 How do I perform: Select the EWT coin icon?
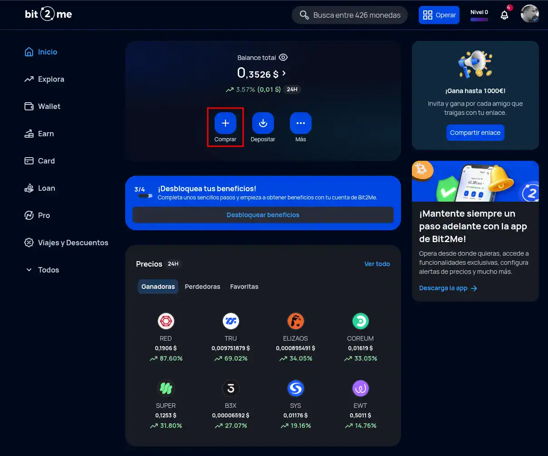(361, 388)
